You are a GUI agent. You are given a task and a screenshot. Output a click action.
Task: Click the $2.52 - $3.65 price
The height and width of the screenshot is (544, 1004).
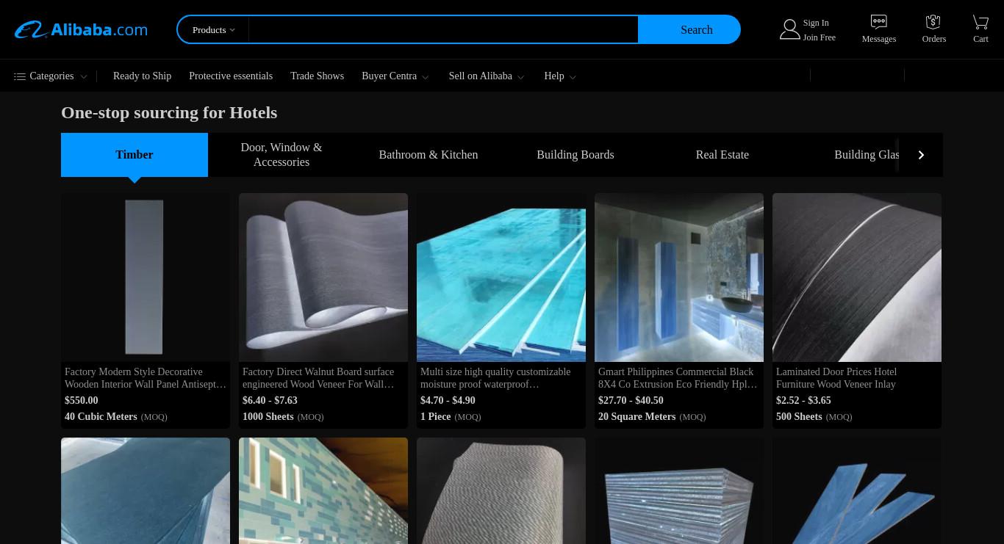pos(803,401)
